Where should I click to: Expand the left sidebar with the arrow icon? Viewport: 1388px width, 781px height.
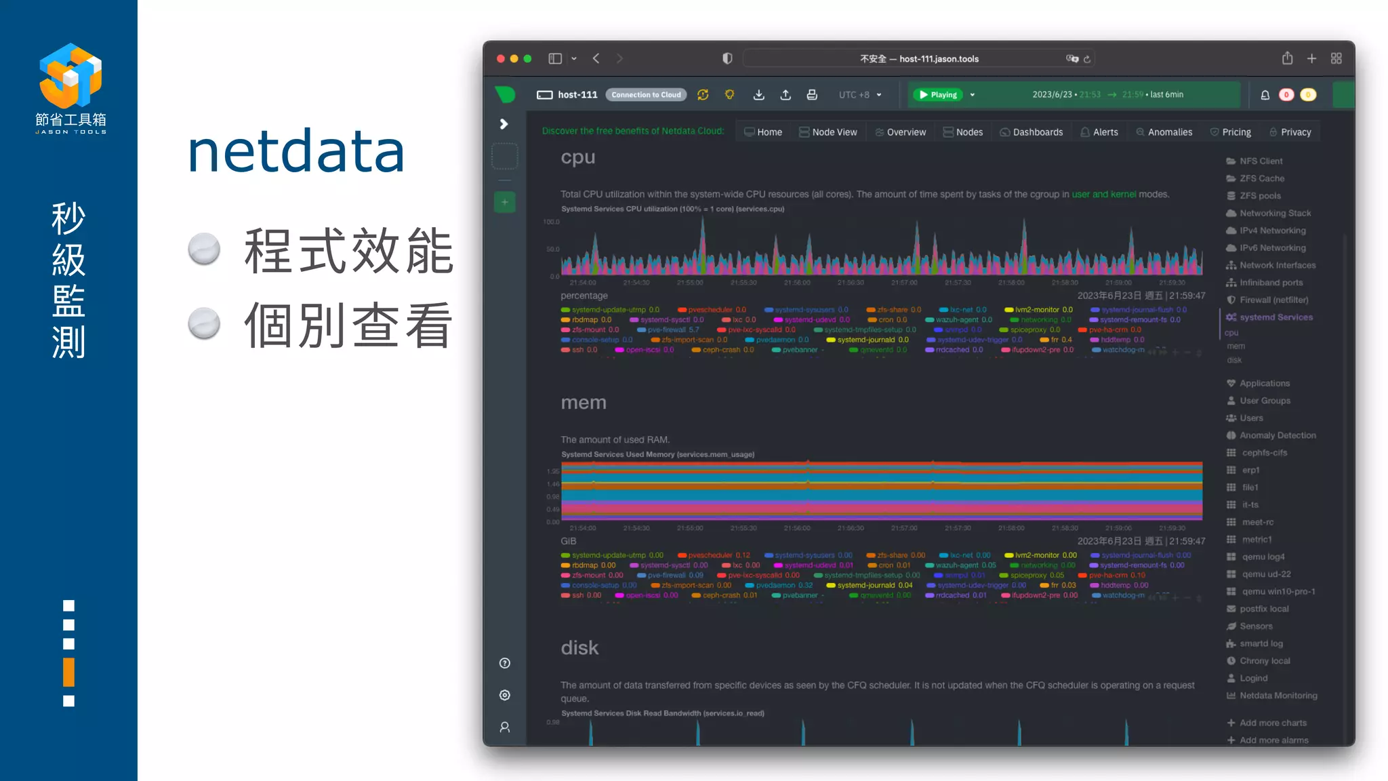pyautogui.click(x=504, y=124)
